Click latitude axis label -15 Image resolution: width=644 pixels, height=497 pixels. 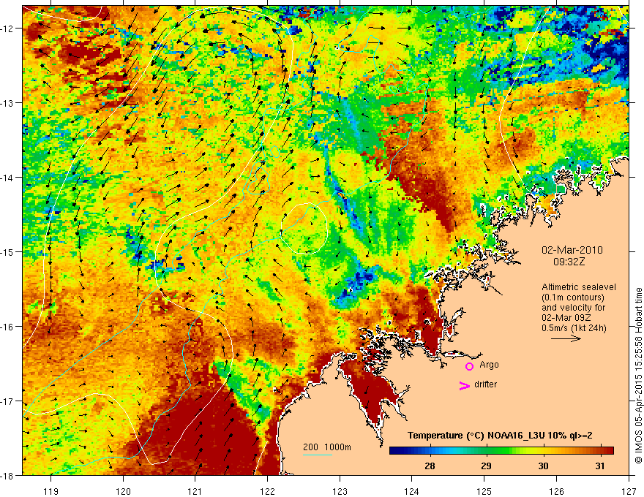pyautogui.click(x=9, y=251)
